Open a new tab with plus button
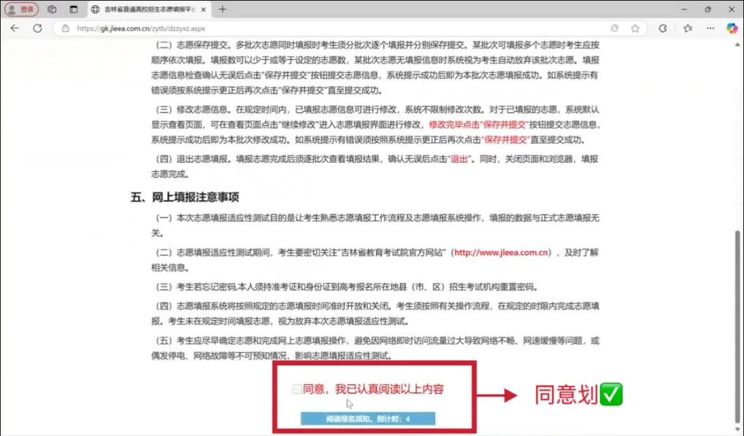744x436 pixels. 223,9
